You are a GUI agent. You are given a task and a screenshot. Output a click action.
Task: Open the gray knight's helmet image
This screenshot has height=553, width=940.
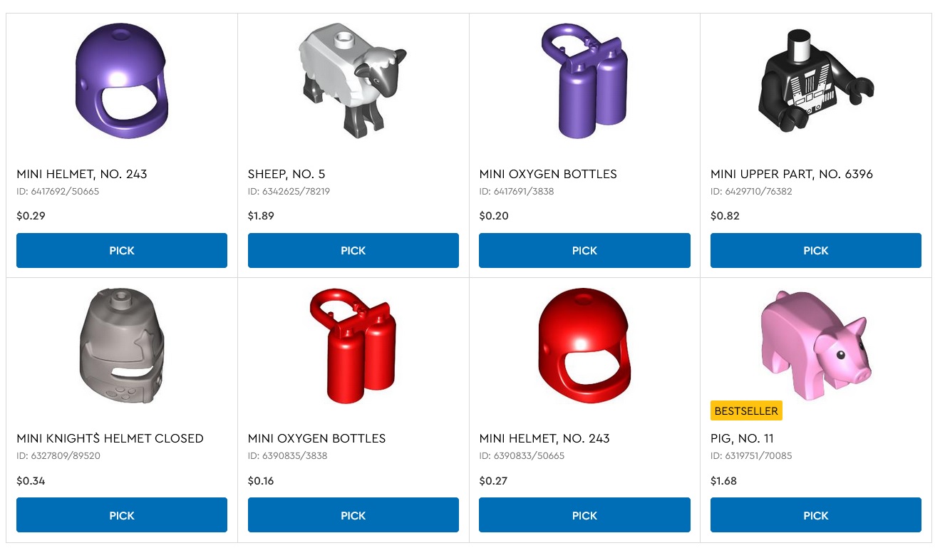(122, 346)
